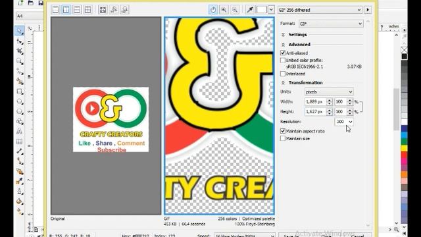
Task: Collapse the Advanced section
Action: 283,45
